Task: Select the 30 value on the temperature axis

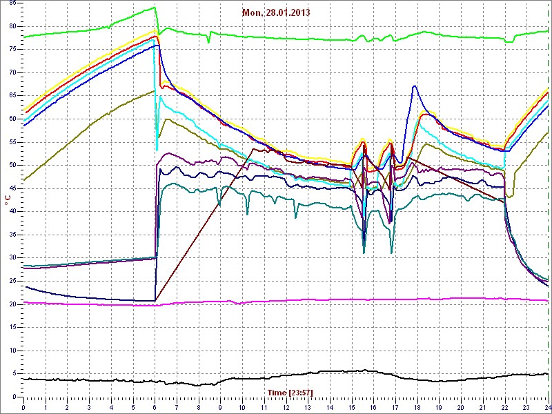Action: (12, 257)
